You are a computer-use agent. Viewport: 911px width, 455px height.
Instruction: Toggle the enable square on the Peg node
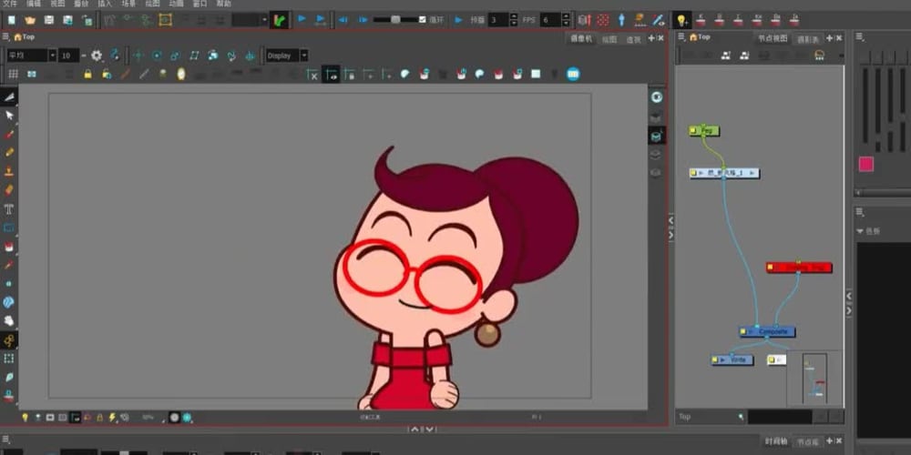pyautogui.click(x=693, y=131)
